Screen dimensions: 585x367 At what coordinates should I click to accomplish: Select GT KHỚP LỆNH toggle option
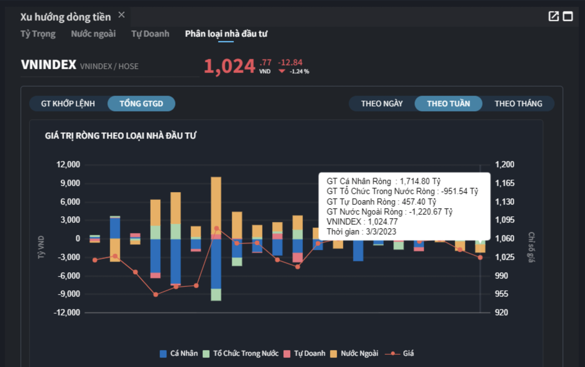pyautogui.click(x=68, y=104)
